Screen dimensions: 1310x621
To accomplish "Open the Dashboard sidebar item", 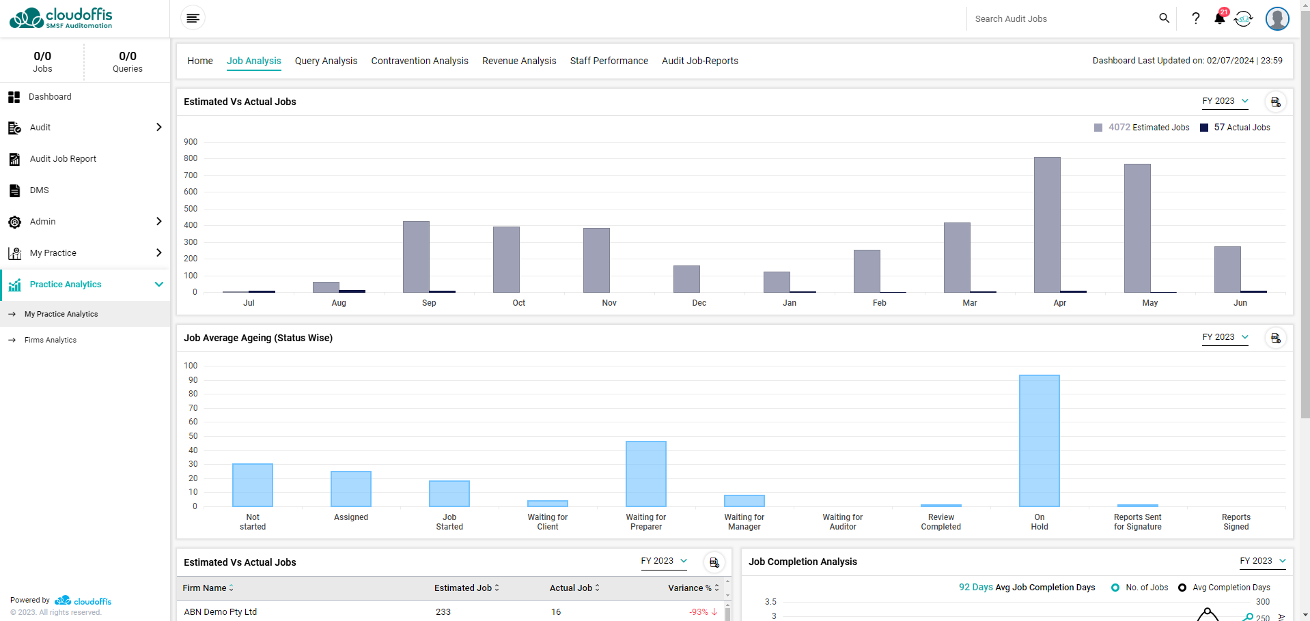I will pyautogui.click(x=85, y=97).
